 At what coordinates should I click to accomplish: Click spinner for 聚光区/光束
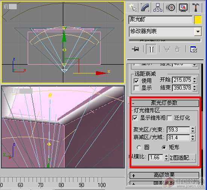(193, 130)
